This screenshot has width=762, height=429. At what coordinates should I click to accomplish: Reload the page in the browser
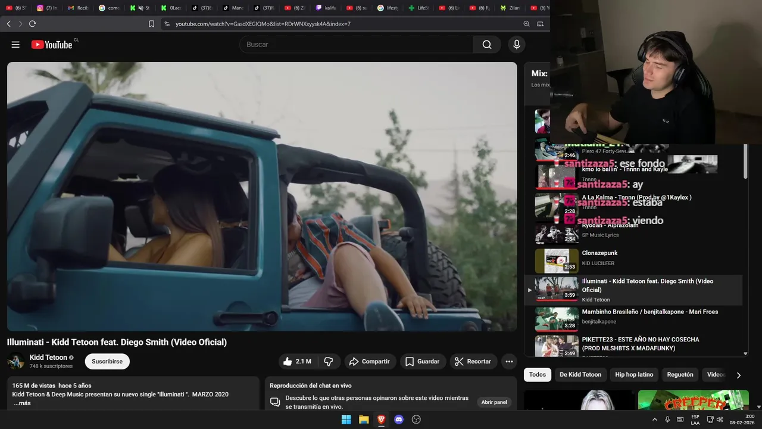point(32,24)
